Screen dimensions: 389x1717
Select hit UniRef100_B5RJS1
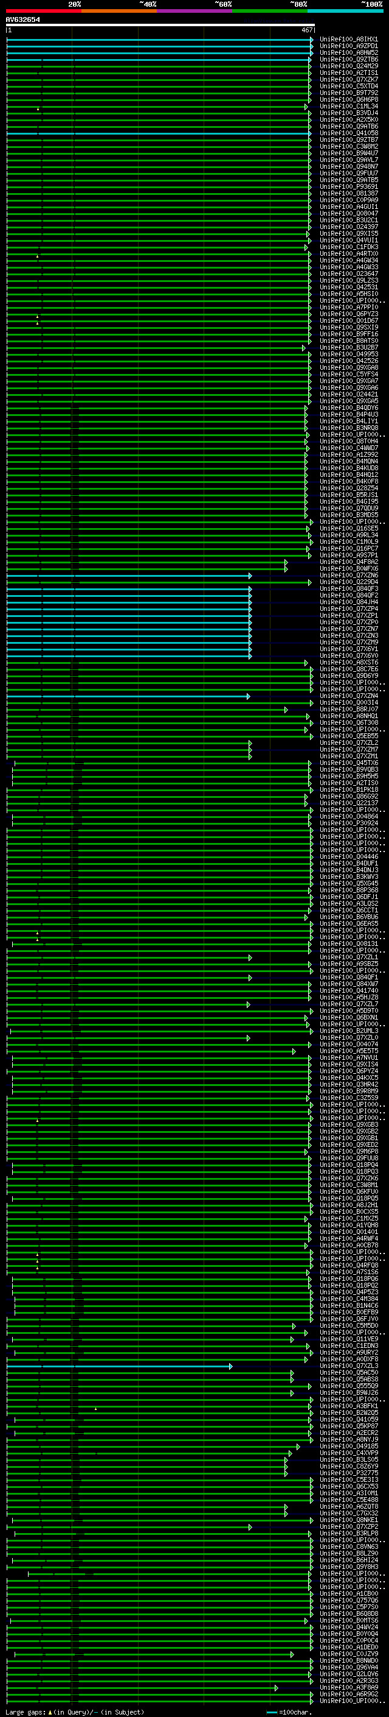click(x=348, y=495)
